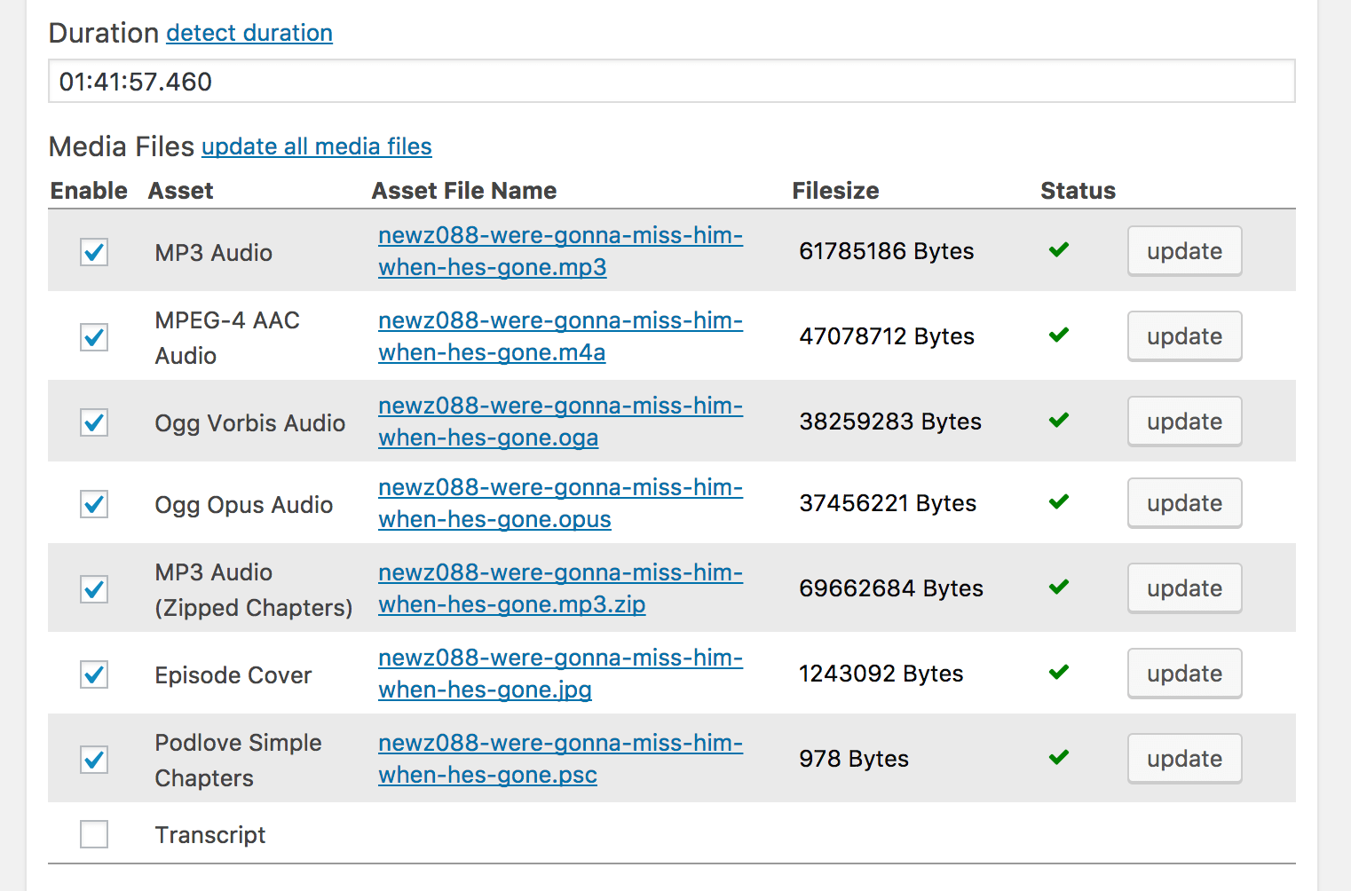
Task: Click the 69662684 Bytes filesize value
Action: click(x=891, y=588)
